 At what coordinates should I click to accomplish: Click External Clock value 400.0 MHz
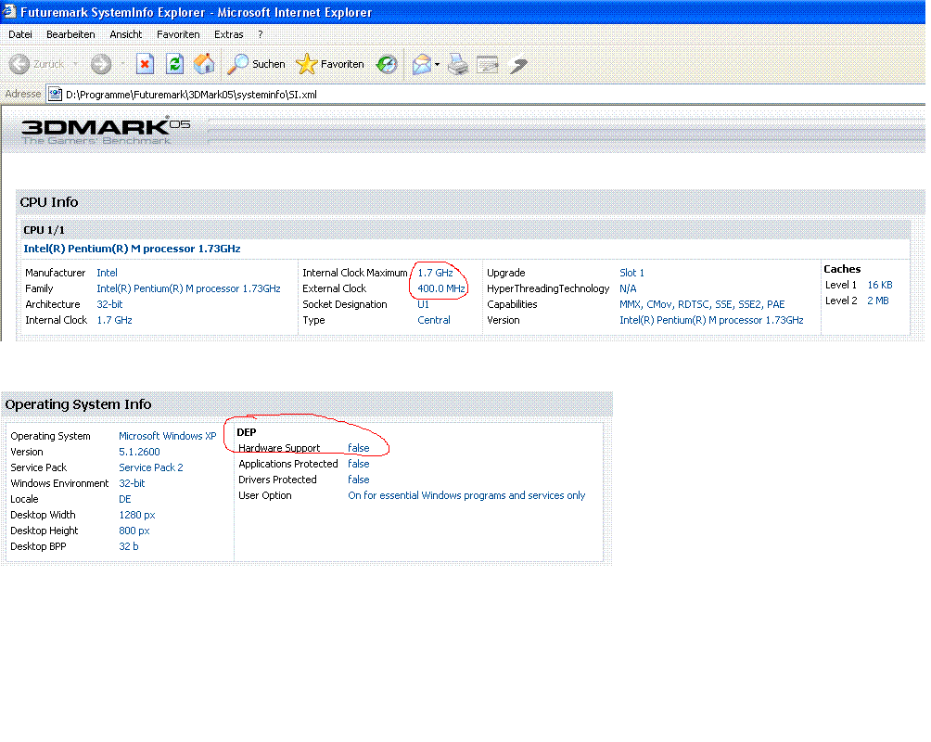(441, 288)
